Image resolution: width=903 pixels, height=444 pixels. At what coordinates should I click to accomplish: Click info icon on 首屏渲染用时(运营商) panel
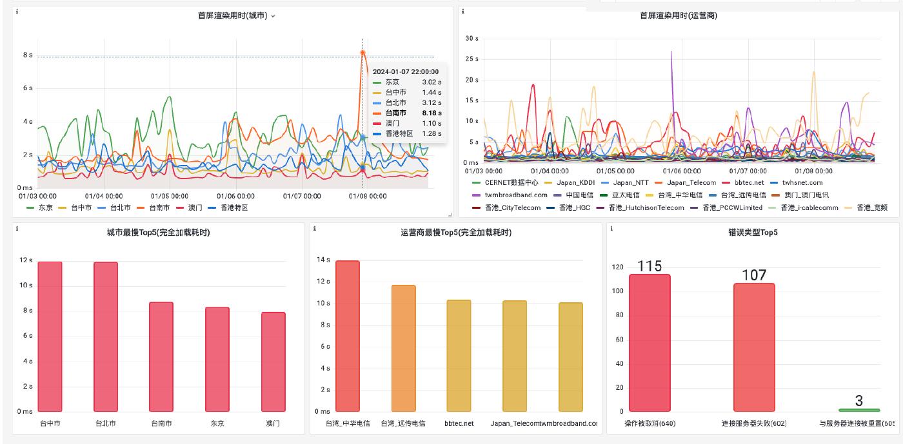pos(462,12)
